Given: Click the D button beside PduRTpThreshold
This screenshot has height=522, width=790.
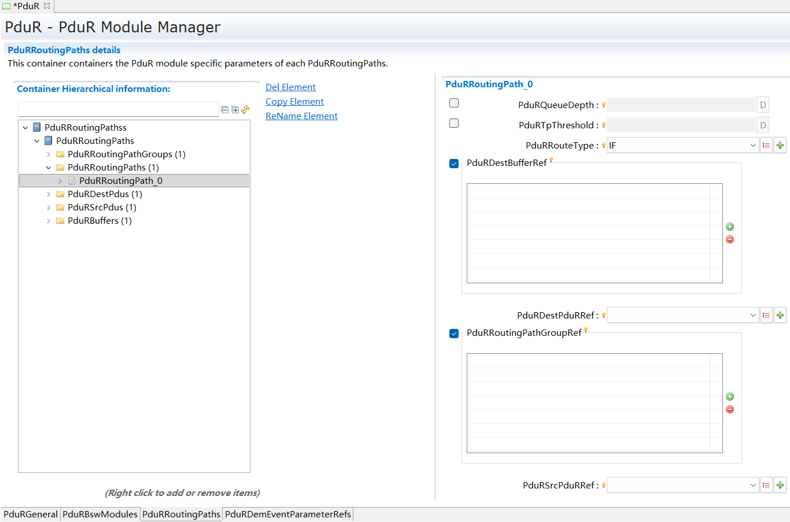Looking at the screenshot, I should (763, 125).
